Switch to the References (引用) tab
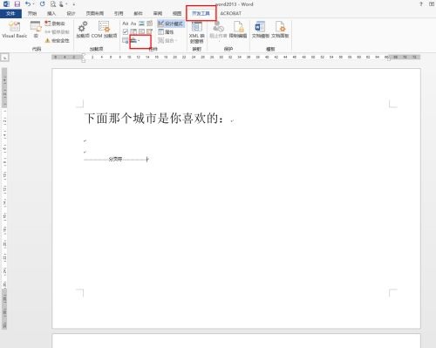The height and width of the screenshot is (348, 436). pyautogui.click(x=119, y=13)
